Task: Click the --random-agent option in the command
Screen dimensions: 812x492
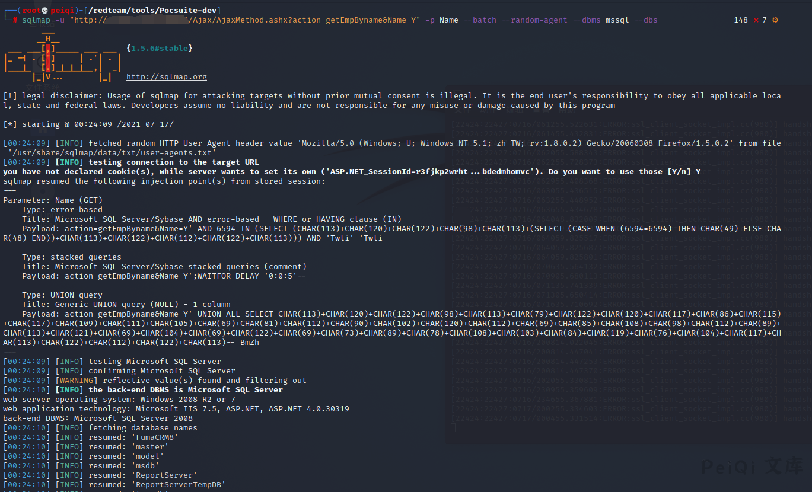Action: [x=534, y=20]
